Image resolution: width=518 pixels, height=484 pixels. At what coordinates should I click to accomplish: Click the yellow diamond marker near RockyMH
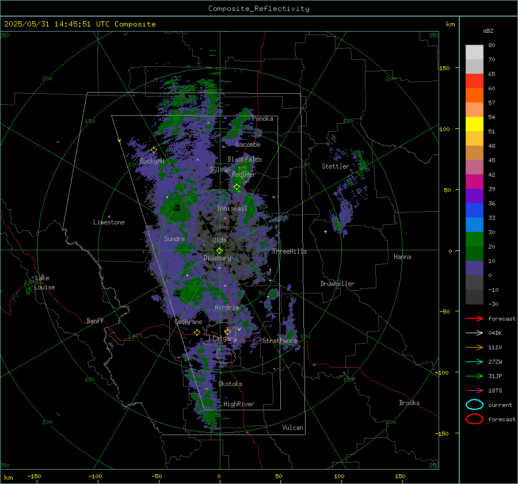(154, 150)
